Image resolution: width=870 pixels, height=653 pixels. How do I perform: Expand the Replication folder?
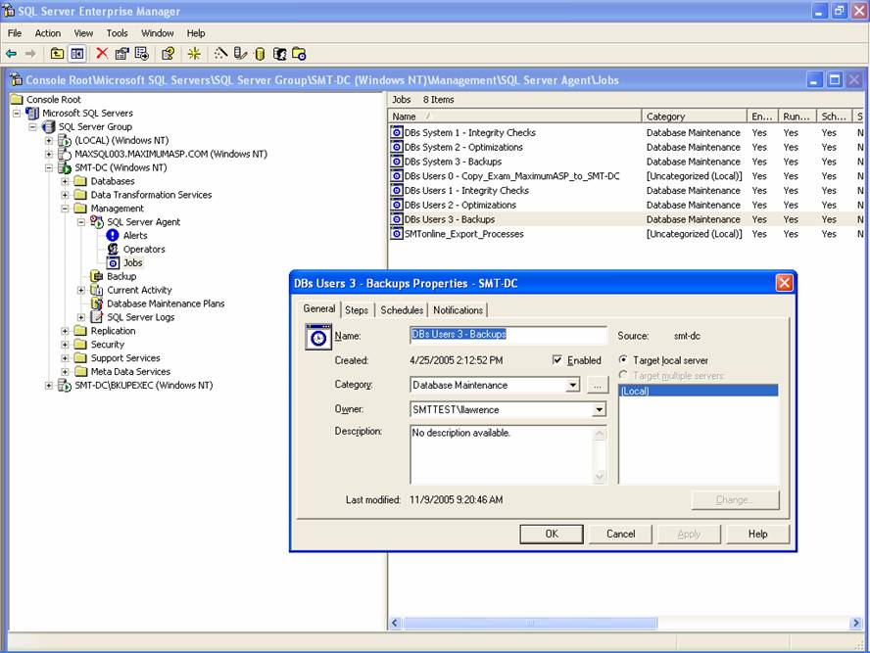coord(65,331)
